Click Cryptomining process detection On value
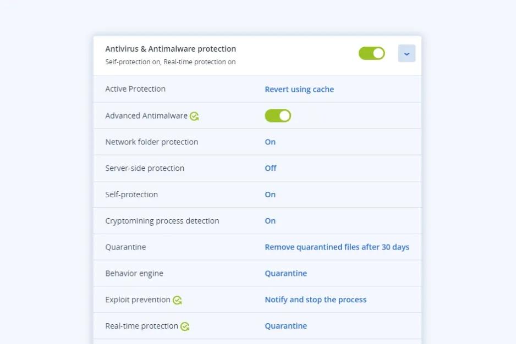Image resolution: width=516 pixels, height=344 pixels. 270,221
